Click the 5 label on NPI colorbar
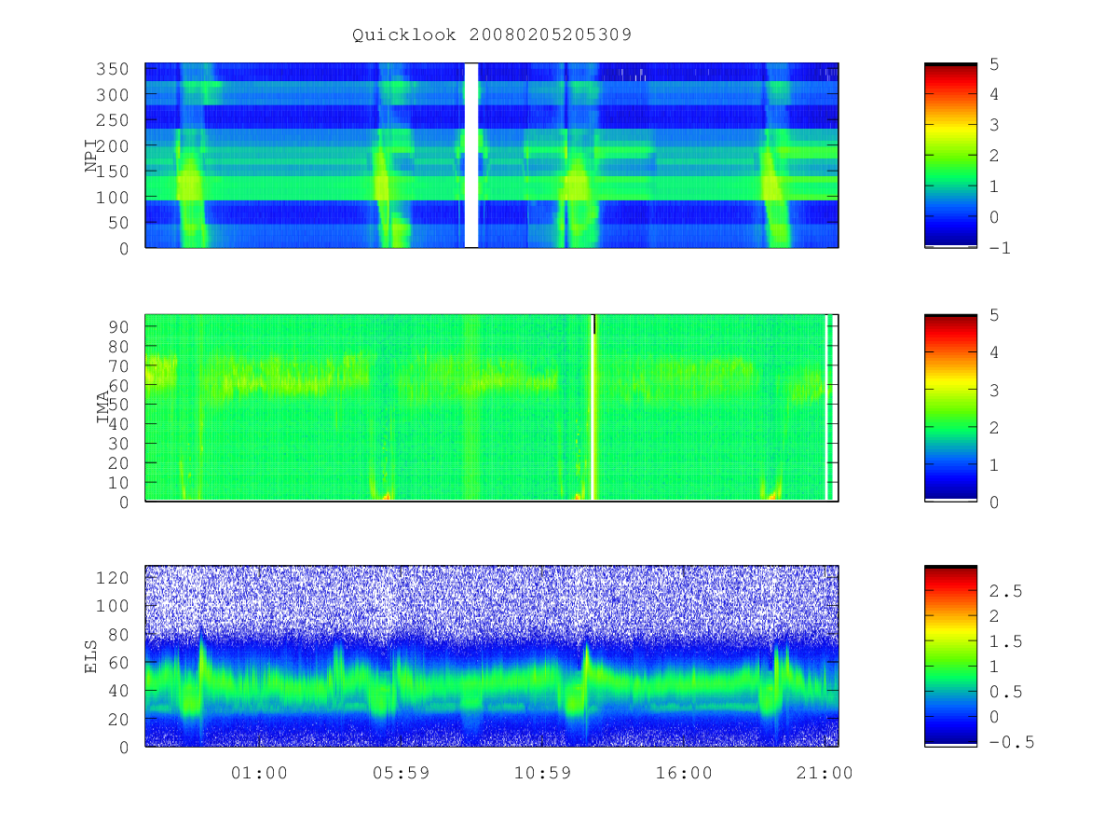This screenshot has width=1118, height=839. [992, 63]
